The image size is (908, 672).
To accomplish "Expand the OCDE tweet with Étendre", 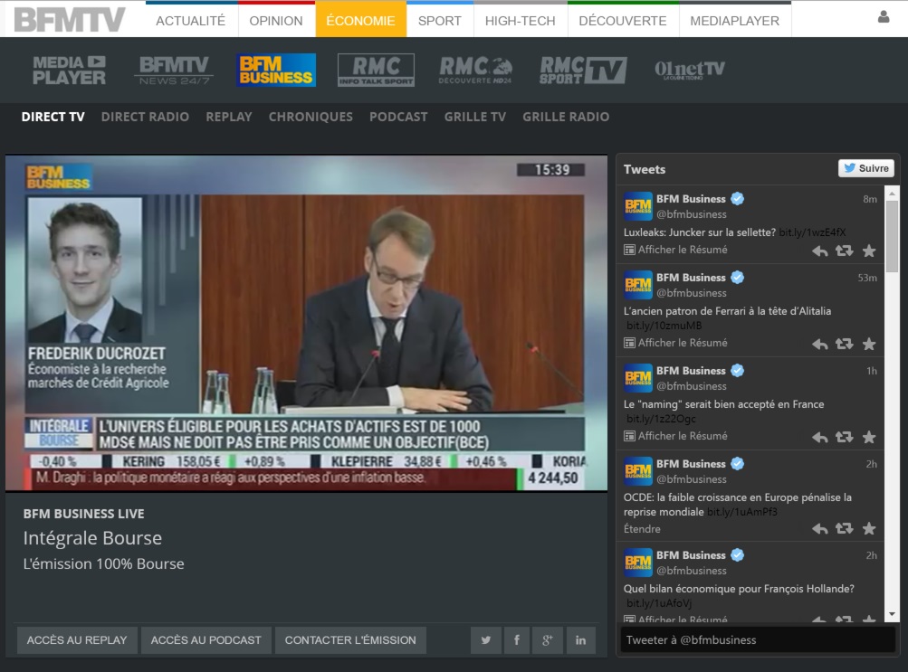I will click(x=642, y=529).
